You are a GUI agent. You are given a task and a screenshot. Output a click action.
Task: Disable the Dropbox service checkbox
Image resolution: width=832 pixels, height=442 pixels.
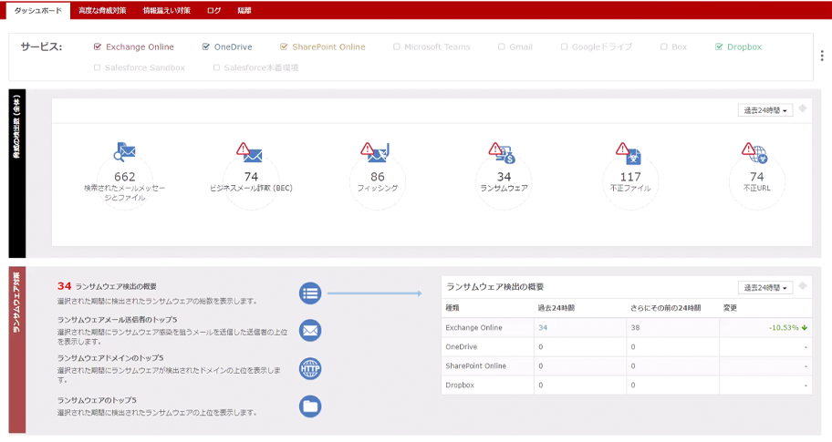719,46
